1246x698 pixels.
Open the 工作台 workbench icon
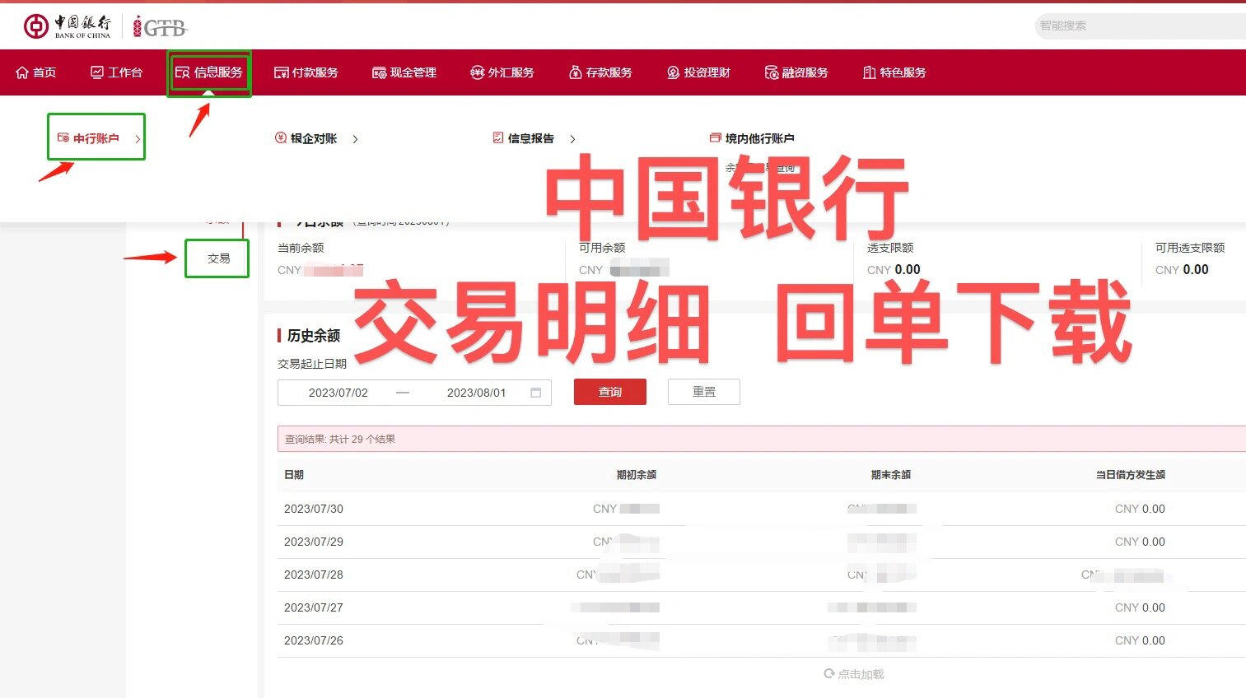(97, 72)
